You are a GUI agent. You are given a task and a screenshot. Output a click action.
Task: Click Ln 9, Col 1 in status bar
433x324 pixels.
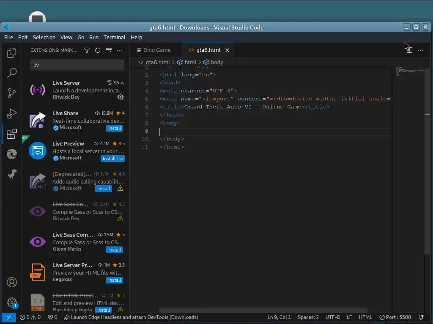(279, 317)
